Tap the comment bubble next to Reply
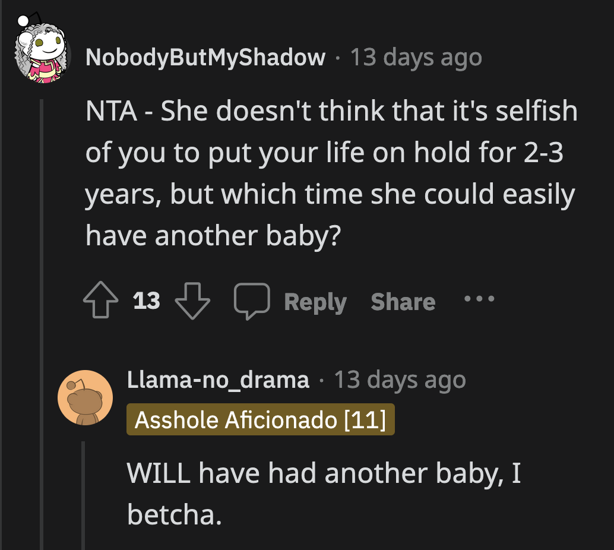This screenshot has width=614, height=550. point(253,301)
